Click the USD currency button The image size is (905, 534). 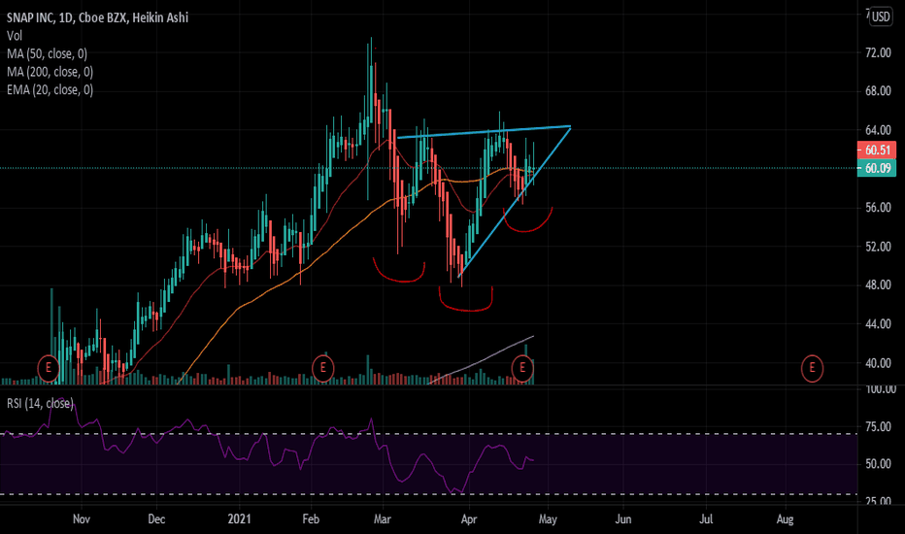pyautogui.click(x=881, y=17)
